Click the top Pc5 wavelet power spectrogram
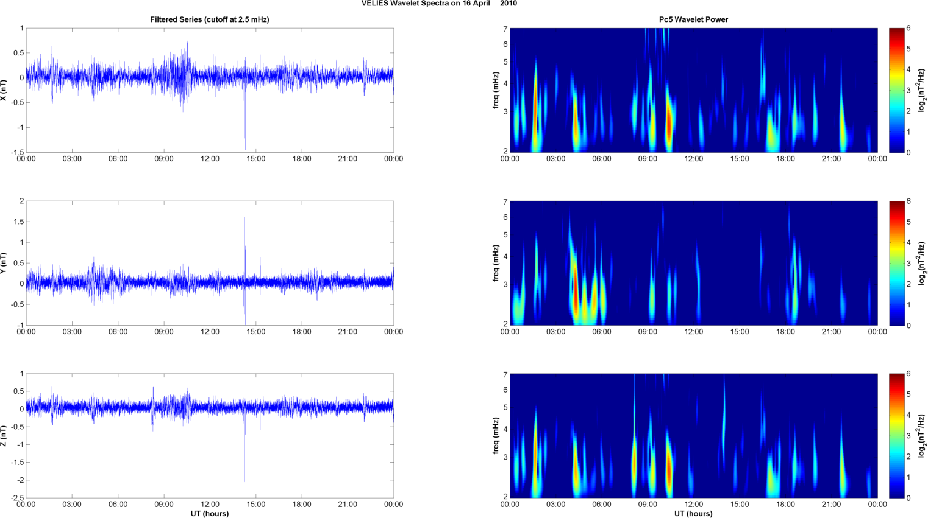Screen dimensions: 928x518 click(693, 90)
